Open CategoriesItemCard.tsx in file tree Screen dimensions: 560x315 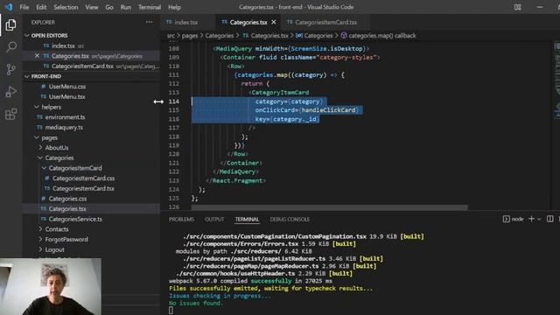pyautogui.click(x=84, y=188)
